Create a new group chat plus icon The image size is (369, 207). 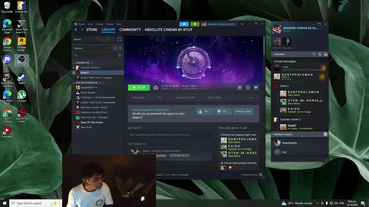(325, 134)
